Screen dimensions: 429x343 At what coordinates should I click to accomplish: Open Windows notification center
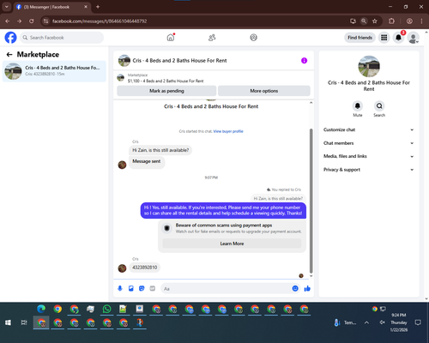coord(418,322)
